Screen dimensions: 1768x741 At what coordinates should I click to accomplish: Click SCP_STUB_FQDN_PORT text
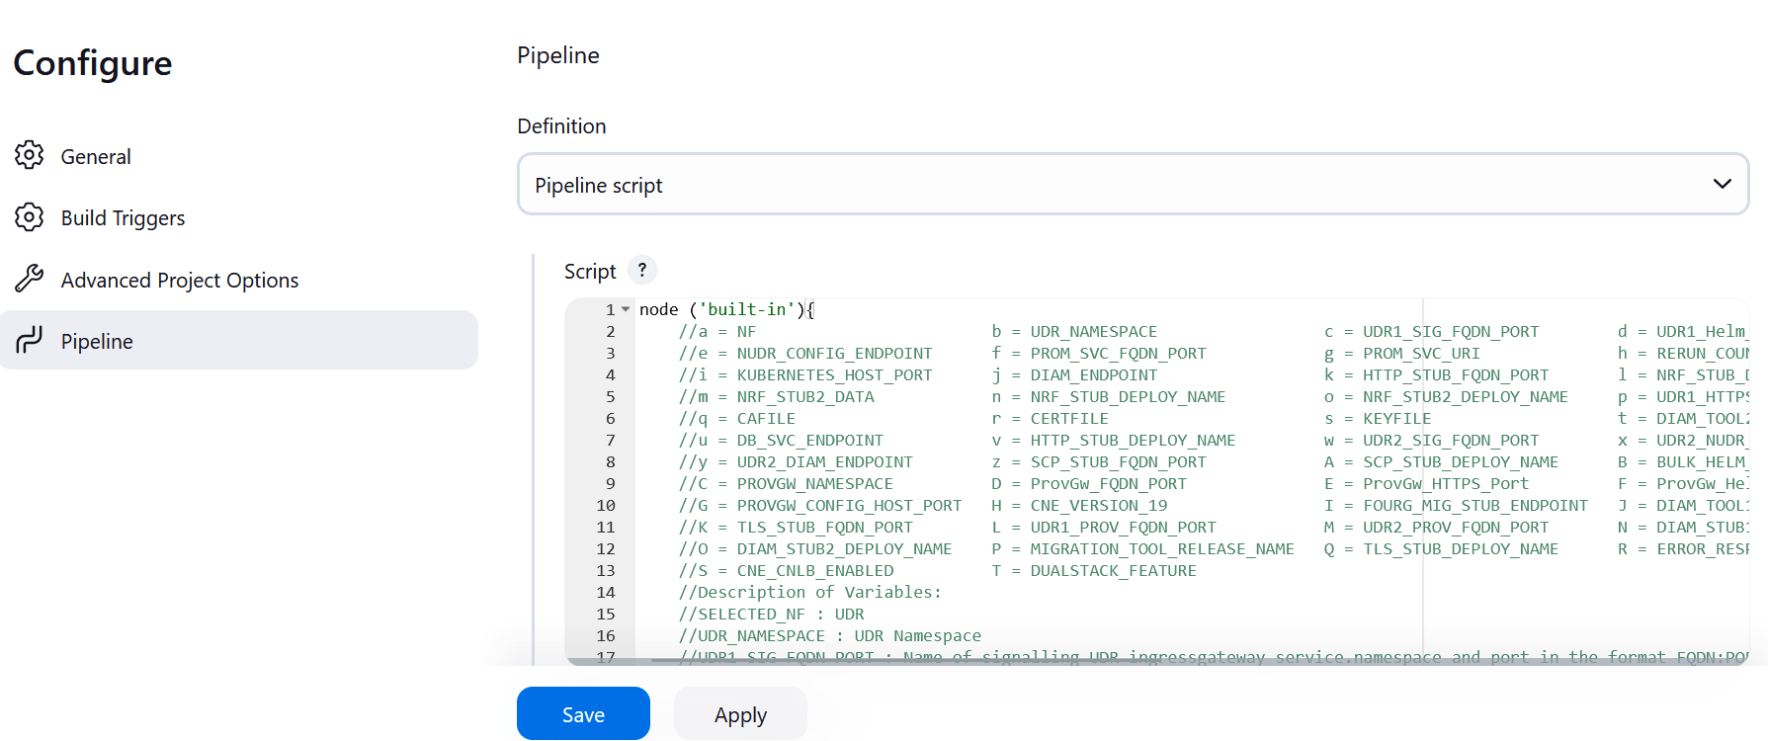tap(1118, 461)
